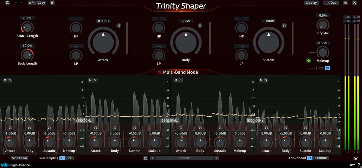Click the headphone icon beside Sustain knob

point(284,26)
